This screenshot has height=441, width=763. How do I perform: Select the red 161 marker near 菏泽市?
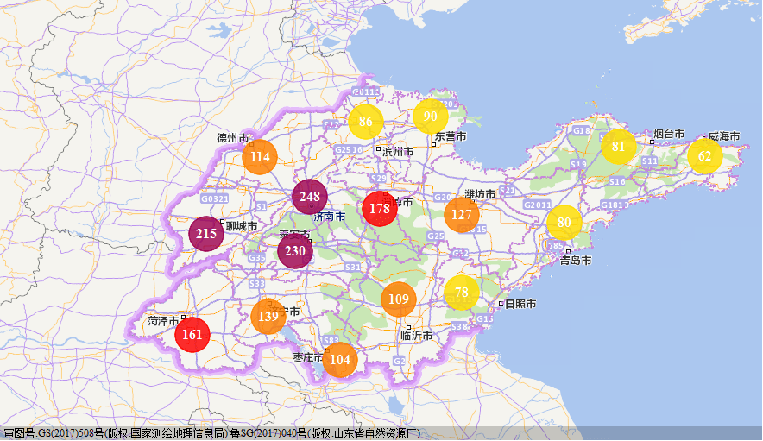[192, 335]
